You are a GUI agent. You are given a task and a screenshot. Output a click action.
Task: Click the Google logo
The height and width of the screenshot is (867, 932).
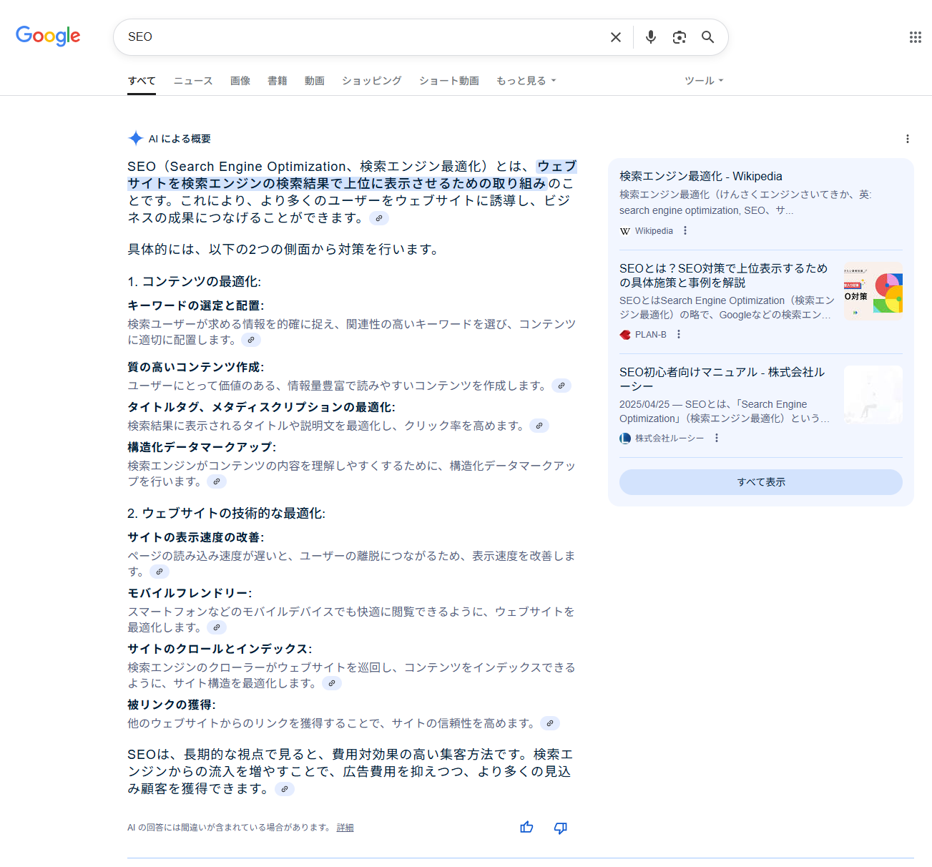click(48, 36)
